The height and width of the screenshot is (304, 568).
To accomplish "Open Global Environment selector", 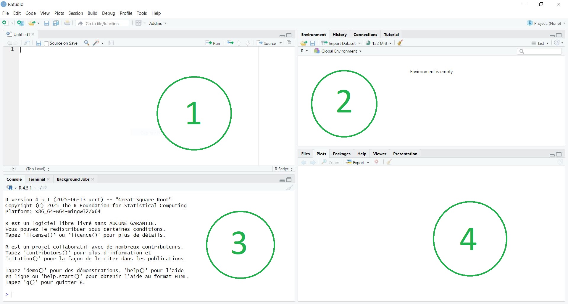I will (x=338, y=51).
